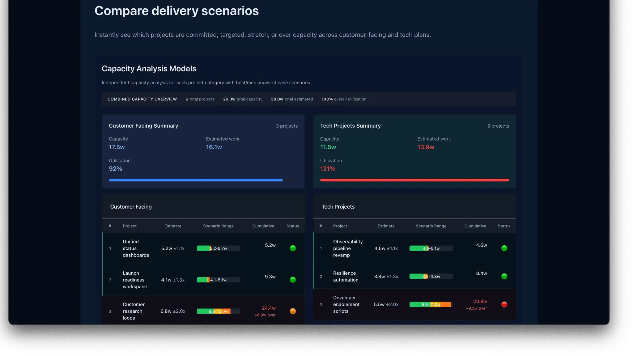Image resolution: width=633 pixels, height=356 pixels.
Task: Click the Cumulative header in Customer Facing table
Action: [263, 226]
